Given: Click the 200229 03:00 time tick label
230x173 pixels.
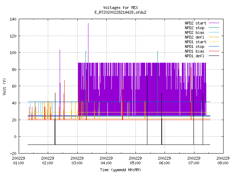Looking at the screenshot, I should coord(77,161).
